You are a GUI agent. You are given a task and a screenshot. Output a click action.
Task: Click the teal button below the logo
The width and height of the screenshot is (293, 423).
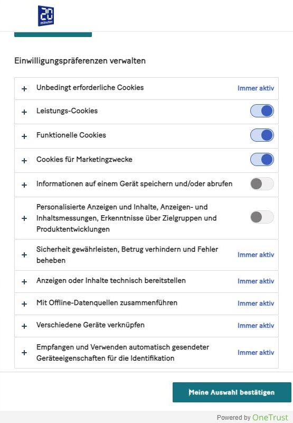pos(53,34)
